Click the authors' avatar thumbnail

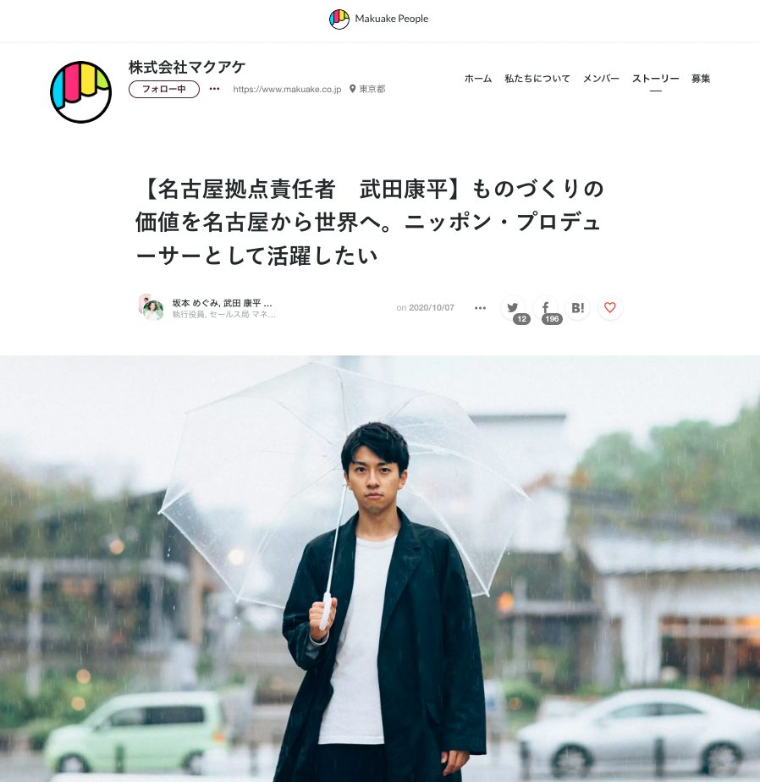click(x=151, y=307)
